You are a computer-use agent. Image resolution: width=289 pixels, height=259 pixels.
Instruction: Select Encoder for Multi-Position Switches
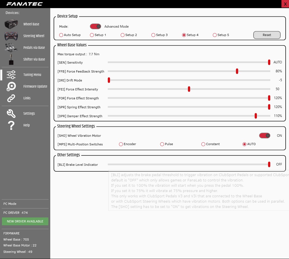(x=121, y=144)
